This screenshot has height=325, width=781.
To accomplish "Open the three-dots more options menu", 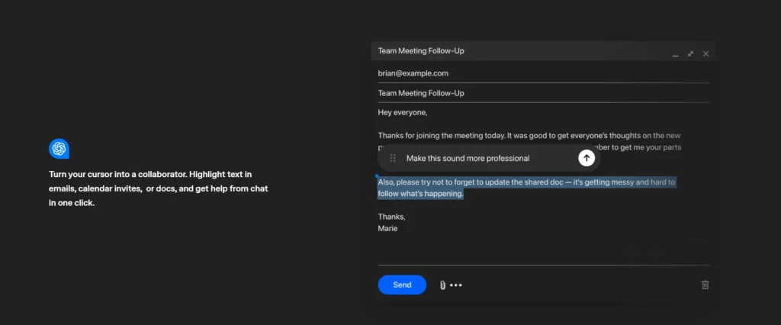I will tap(456, 285).
